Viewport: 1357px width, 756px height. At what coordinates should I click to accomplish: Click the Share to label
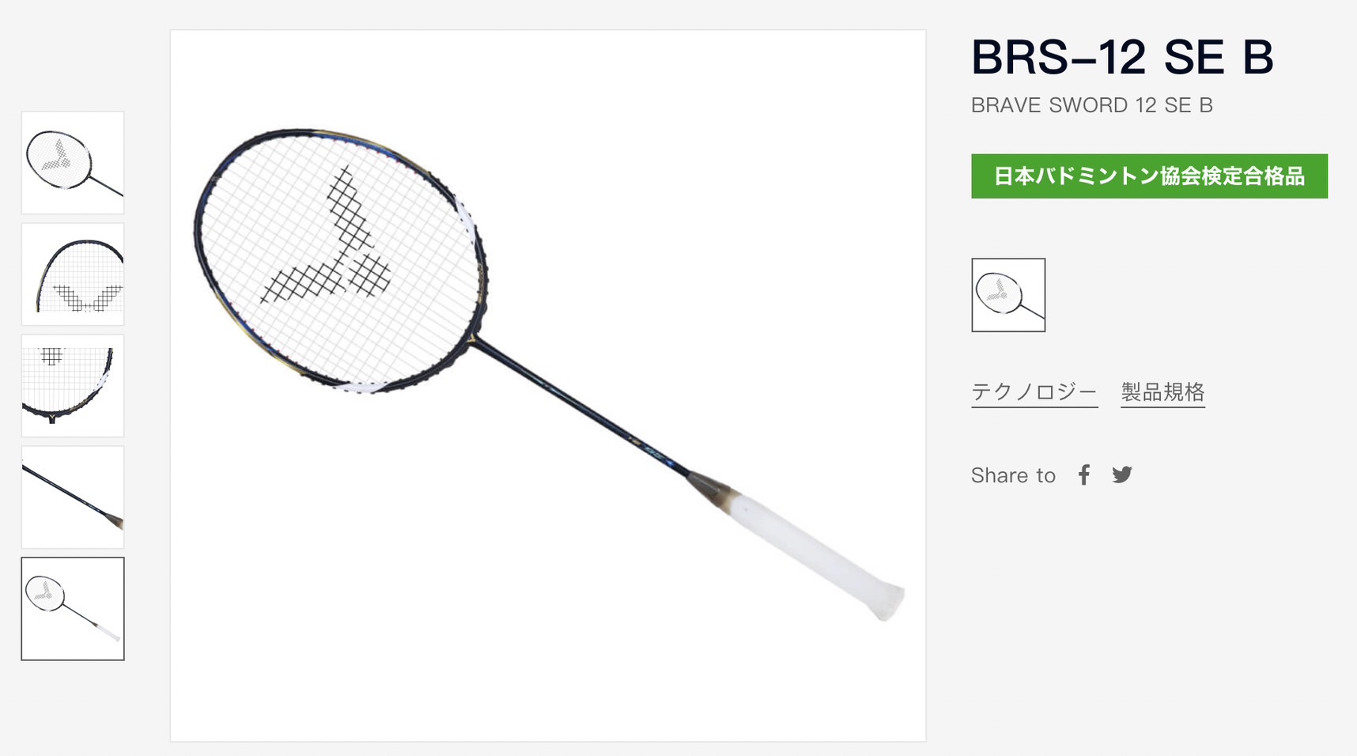pyautogui.click(x=1013, y=475)
